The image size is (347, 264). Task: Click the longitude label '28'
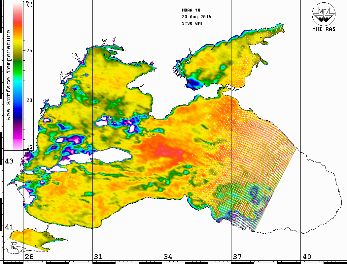point(29,257)
